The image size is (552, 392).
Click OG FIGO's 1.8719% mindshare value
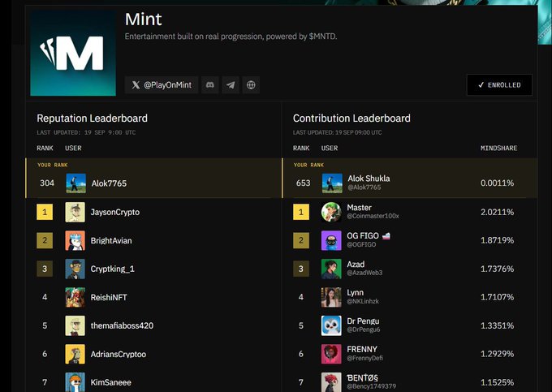coord(497,240)
